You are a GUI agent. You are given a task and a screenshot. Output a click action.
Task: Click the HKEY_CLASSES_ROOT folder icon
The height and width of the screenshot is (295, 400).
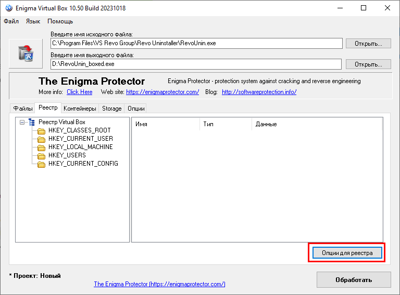click(x=41, y=131)
